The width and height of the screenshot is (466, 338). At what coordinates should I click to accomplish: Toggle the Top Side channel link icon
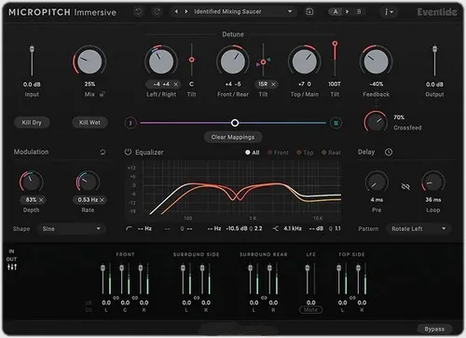coord(352,298)
